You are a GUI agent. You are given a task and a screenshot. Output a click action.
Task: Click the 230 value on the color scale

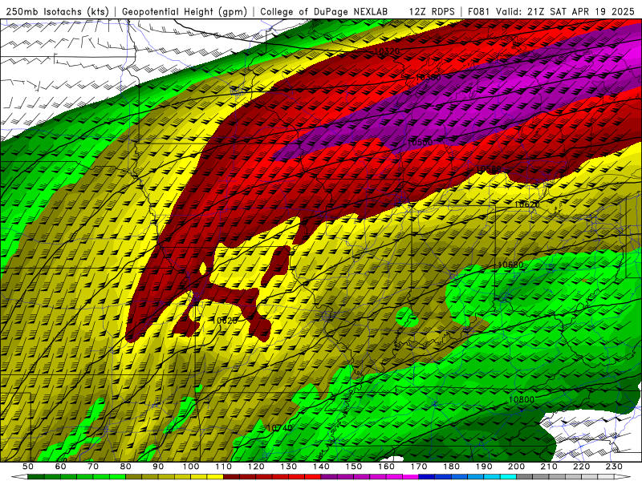click(x=614, y=467)
